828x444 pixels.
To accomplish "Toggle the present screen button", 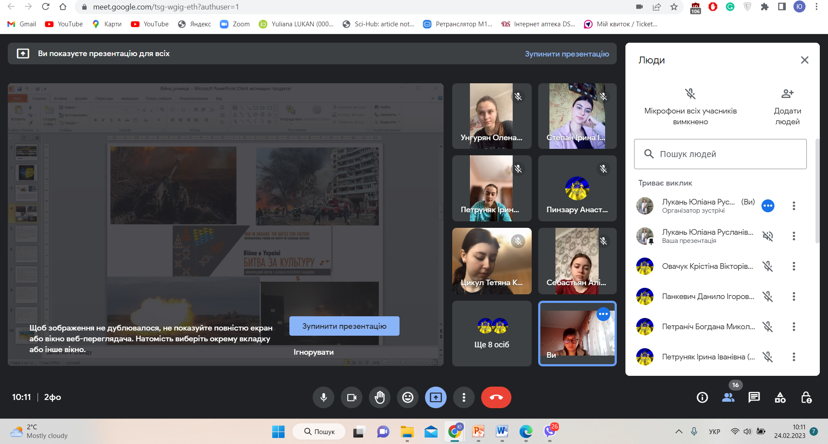I will [435, 397].
